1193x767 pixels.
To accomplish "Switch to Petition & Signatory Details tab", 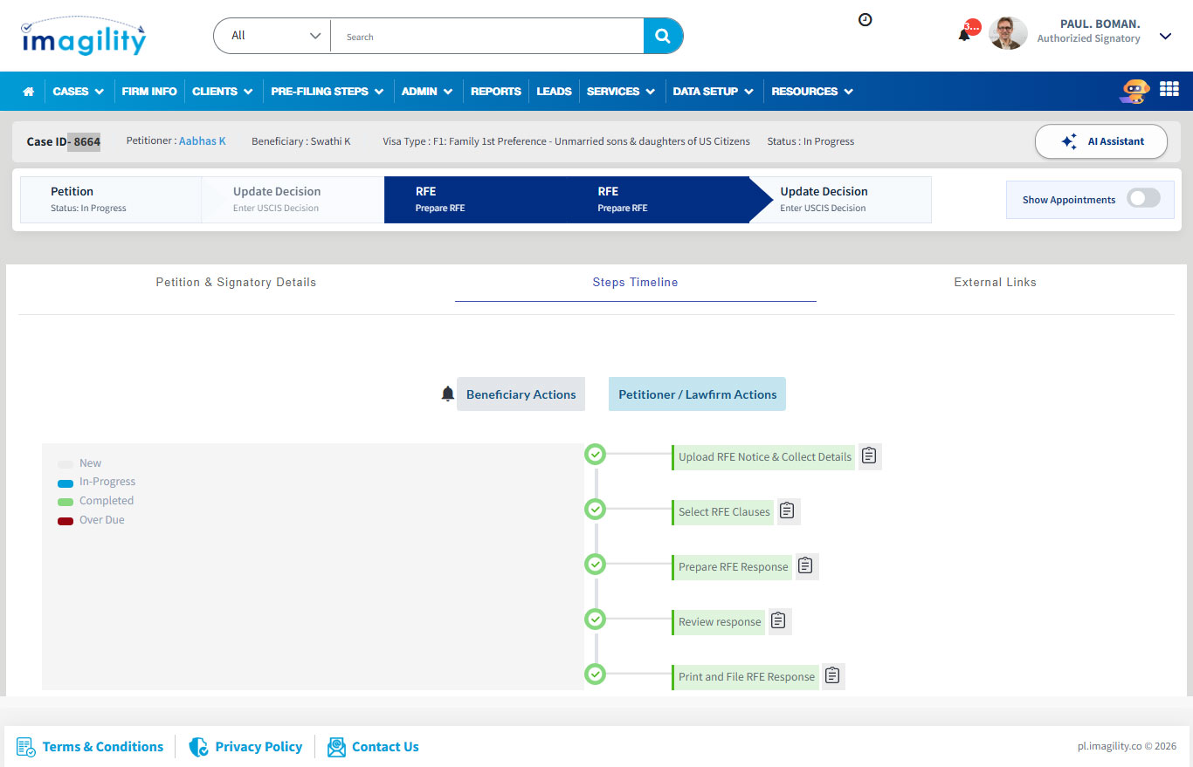I will click(x=236, y=283).
